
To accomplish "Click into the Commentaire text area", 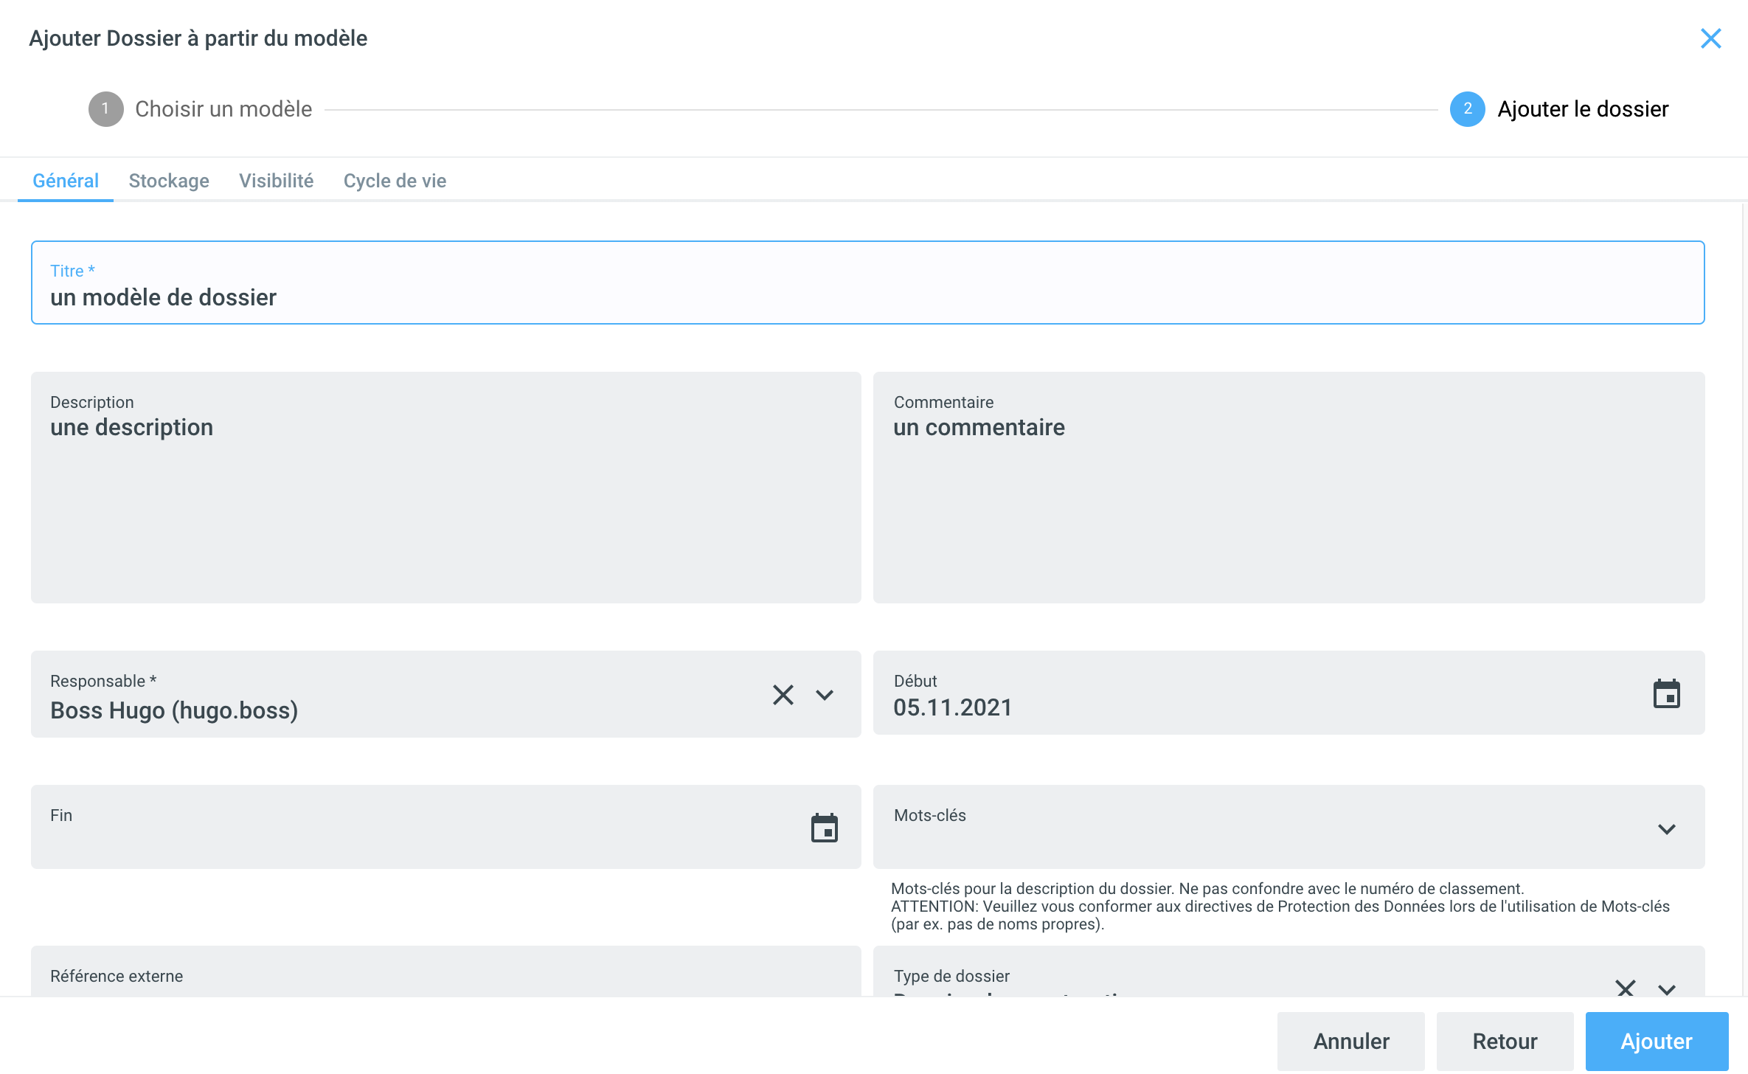I will [1288, 502].
